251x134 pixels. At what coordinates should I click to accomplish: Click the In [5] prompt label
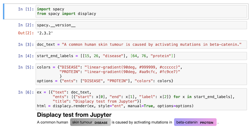(x=26, y=67)
